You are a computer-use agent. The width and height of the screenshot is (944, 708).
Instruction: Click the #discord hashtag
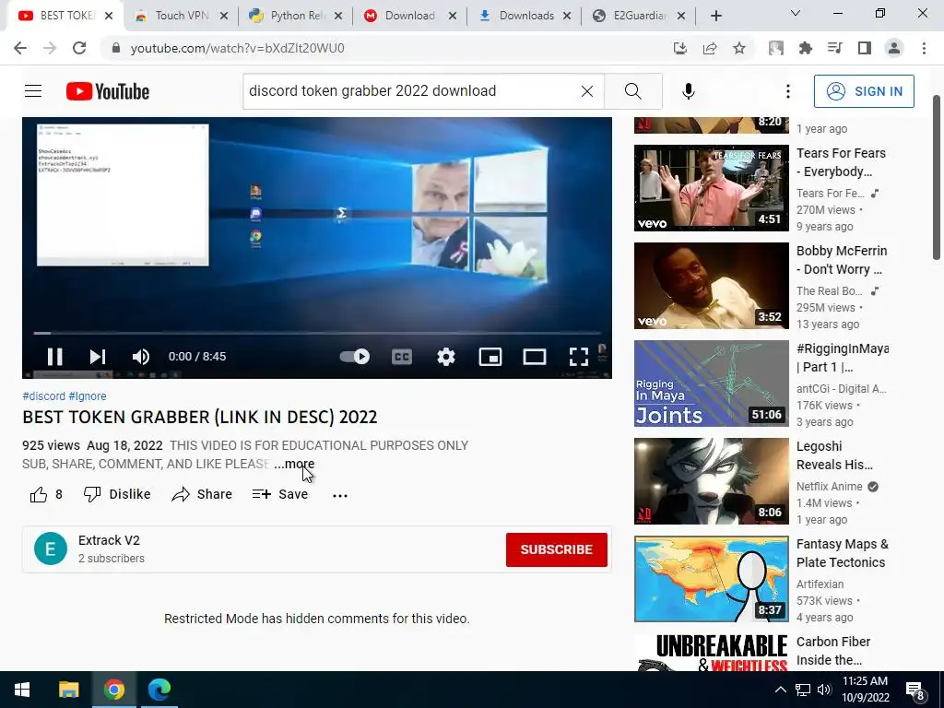pos(44,396)
